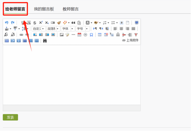Open search and replace binoculars icon

point(45,41)
